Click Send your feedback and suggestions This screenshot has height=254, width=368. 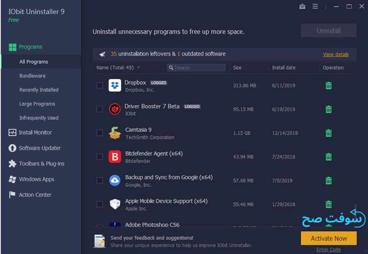(x=152, y=238)
